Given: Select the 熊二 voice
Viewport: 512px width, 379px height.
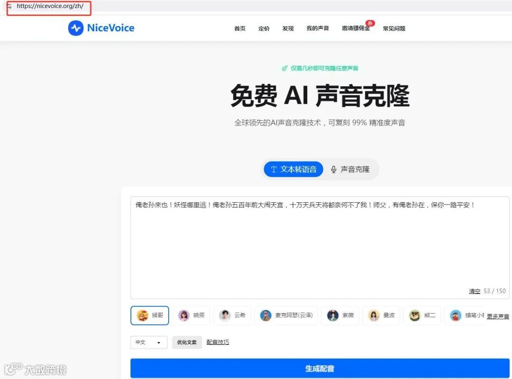Looking at the screenshot, I should [x=422, y=316].
